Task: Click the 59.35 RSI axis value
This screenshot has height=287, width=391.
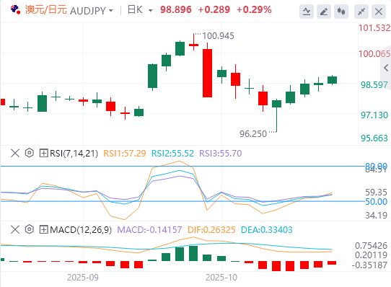Action: 377,193
